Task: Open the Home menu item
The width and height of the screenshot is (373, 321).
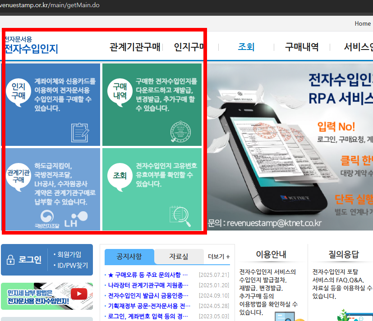Action: point(363,23)
